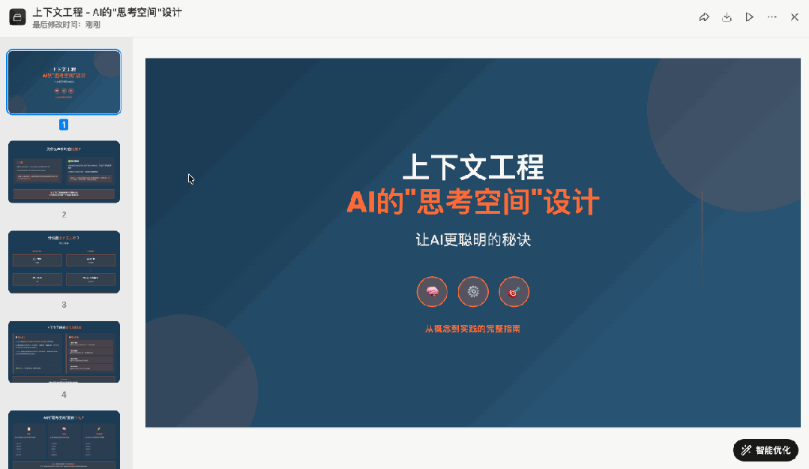This screenshot has width=809, height=469.
Task: Click the share arrow icon
Action: coord(704,17)
